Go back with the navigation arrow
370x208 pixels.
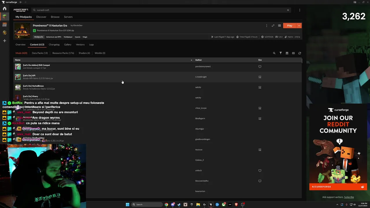21,2
